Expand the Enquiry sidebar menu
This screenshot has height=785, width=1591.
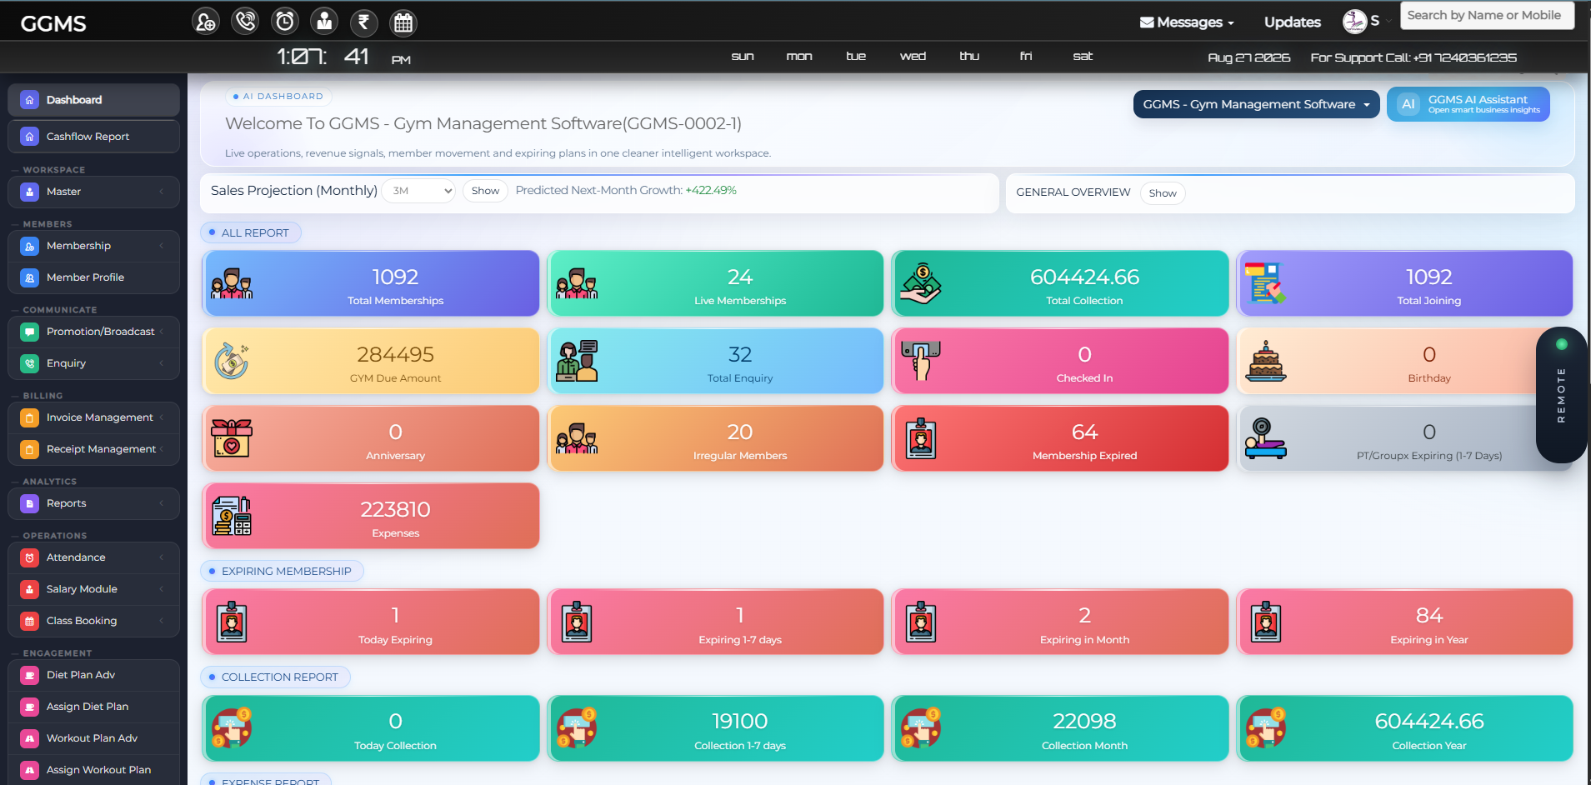[93, 363]
